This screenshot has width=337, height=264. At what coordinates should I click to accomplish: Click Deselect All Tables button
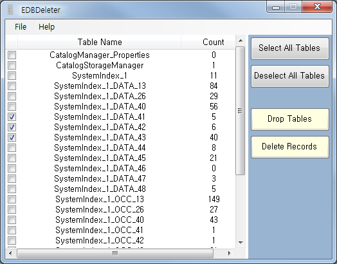pyautogui.click(x=289, y=76)
